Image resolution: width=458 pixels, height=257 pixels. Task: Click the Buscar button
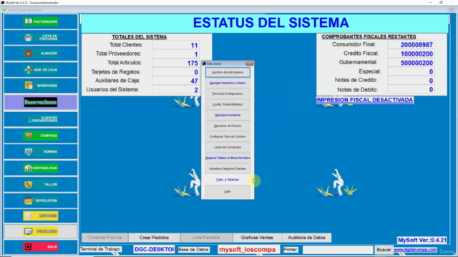(384, 250)
